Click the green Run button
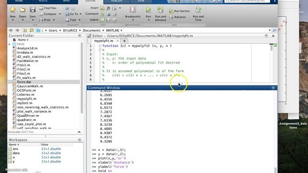 [x=148, y=10]
